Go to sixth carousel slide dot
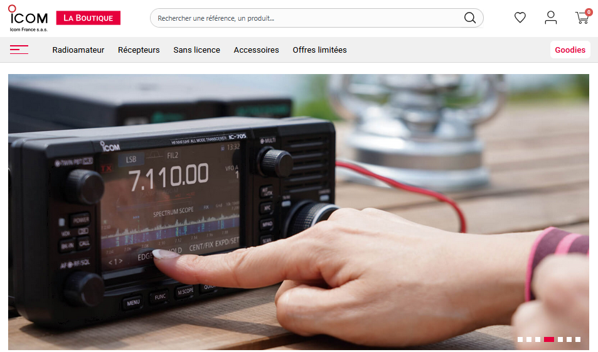The image size is (598, 352). 569,339
